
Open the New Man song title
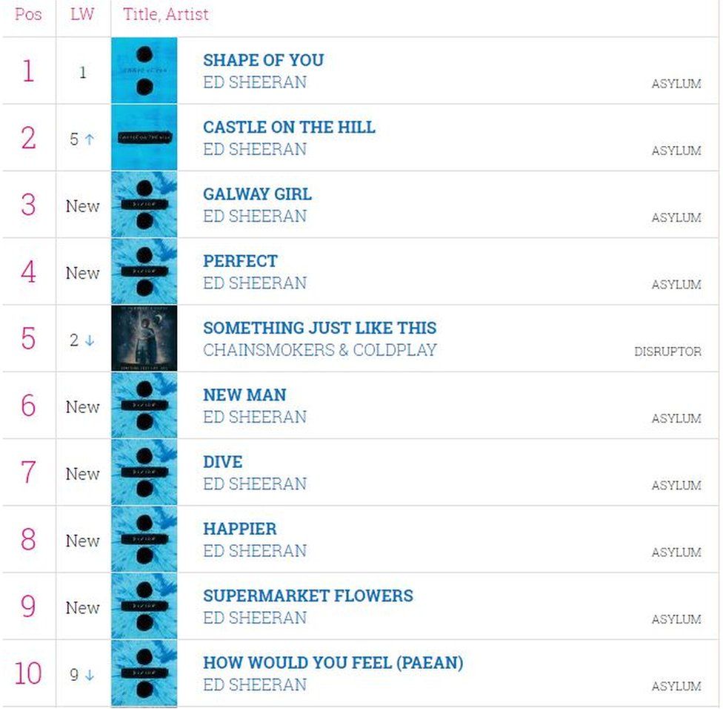[x=244, y=395]
